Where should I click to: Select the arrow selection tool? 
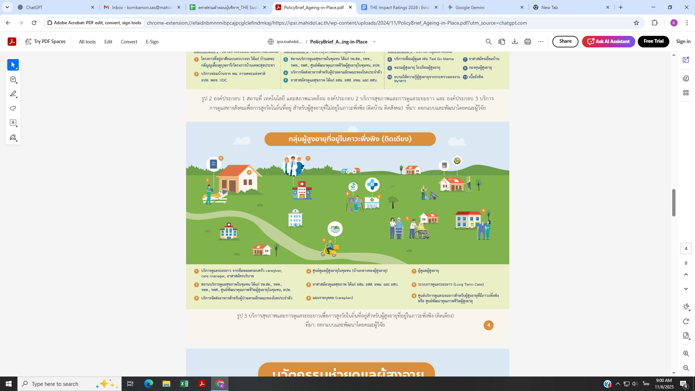point(13,65)
